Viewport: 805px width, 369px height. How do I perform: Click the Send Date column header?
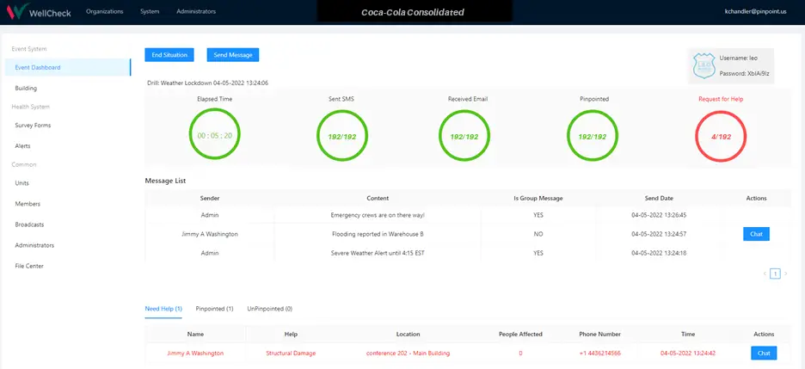coord(659,198)
